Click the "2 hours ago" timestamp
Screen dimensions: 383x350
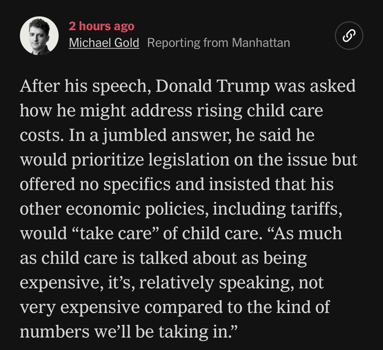point(101,26)
